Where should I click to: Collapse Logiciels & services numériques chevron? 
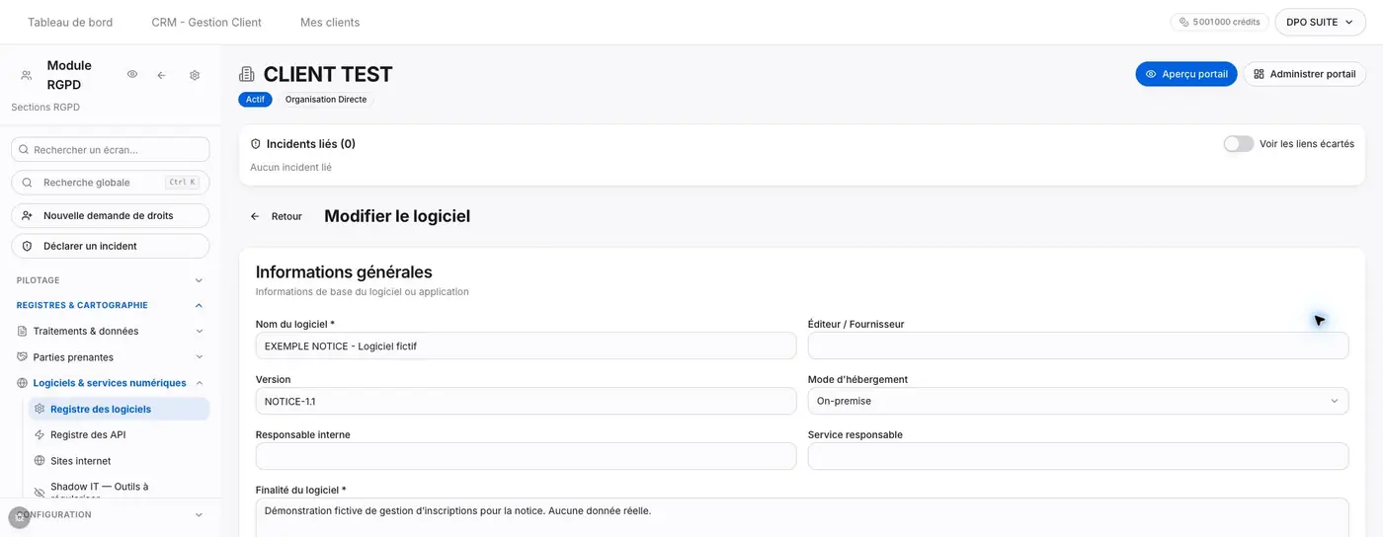tap(200, 383)
